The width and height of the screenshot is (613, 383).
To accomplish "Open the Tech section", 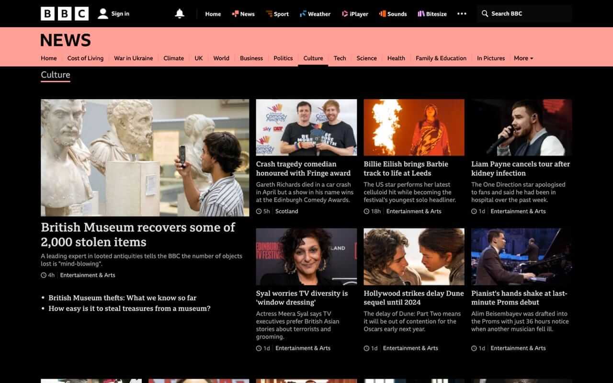I will coord(340,58).
